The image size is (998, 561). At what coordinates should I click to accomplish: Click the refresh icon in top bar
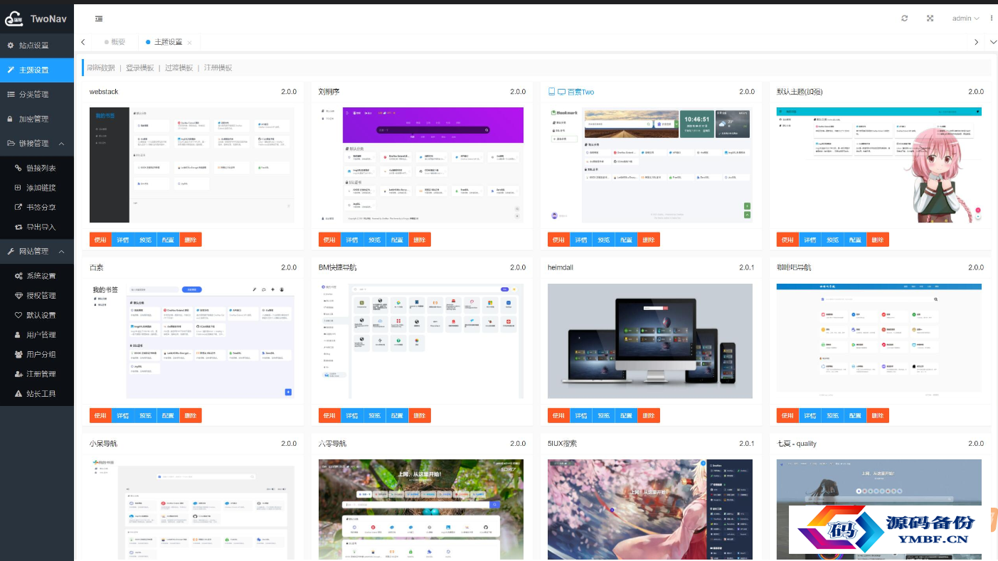(x=904, y=18)
